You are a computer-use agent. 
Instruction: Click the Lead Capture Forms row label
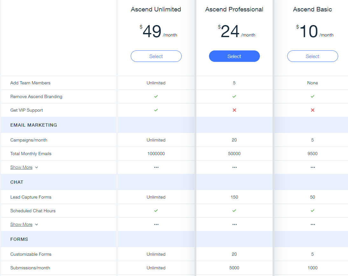[x=31, y=197]
